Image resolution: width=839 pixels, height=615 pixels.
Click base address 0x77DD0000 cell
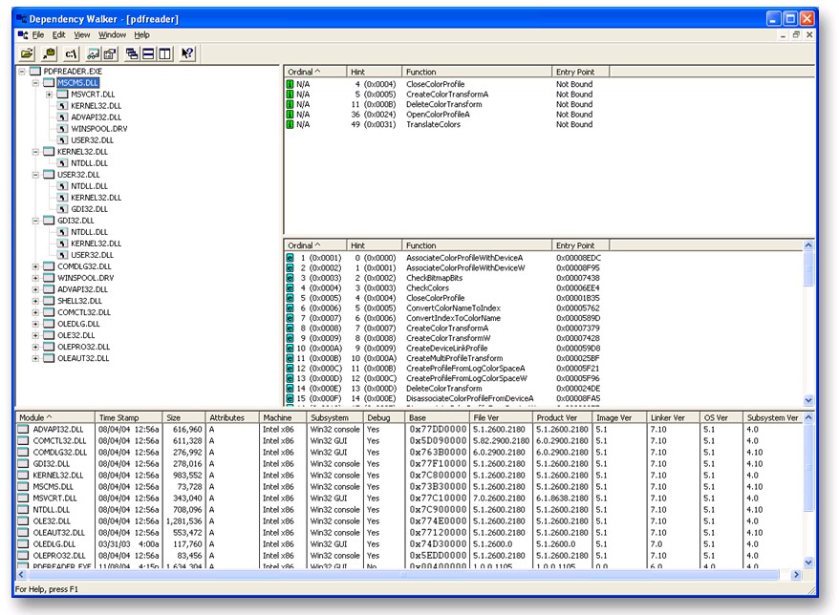[439, 430]
